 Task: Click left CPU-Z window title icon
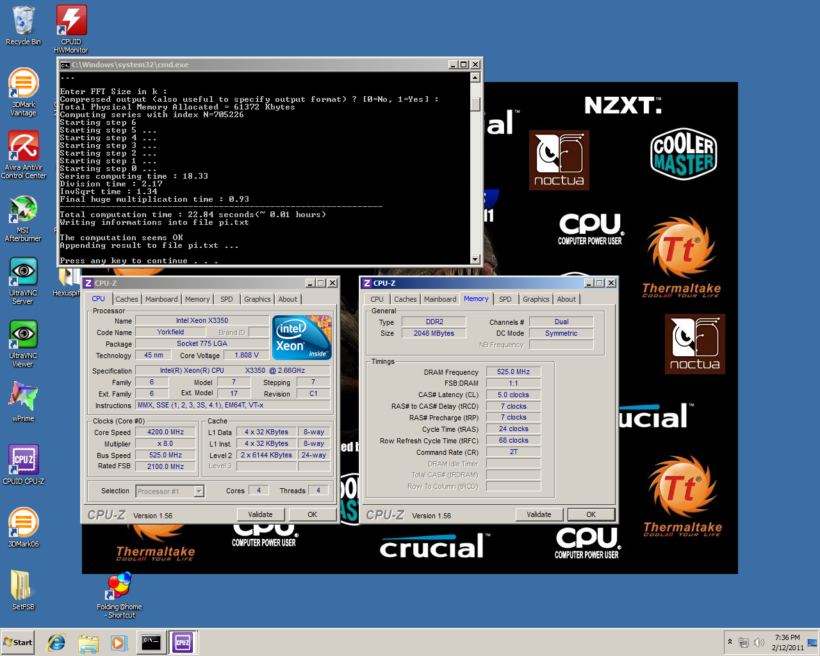click(x=88, y=283)
